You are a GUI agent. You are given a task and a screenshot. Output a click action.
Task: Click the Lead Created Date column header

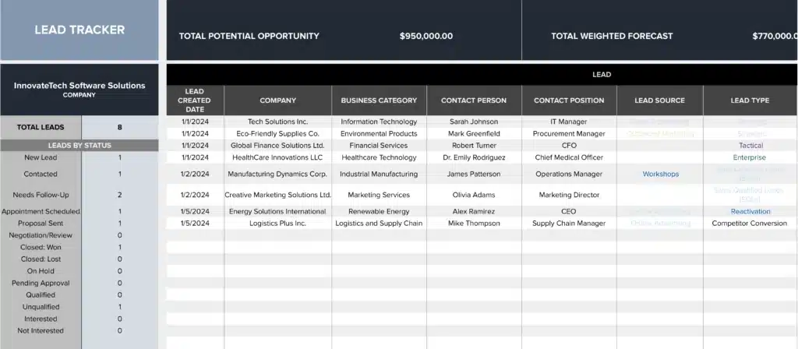194,100
